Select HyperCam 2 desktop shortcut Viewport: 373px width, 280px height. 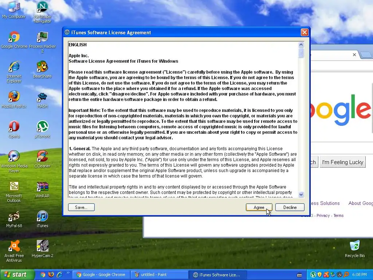42,249
